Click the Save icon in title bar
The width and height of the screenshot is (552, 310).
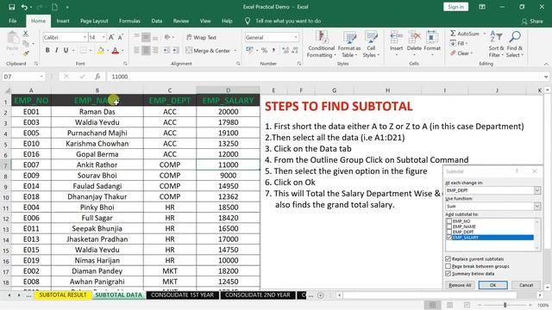coord(11,7)
